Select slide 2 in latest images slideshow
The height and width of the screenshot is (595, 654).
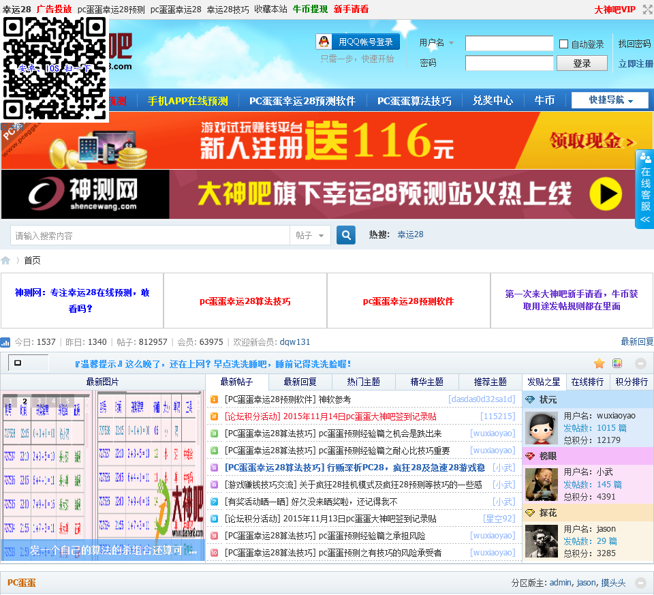pyautogui.click(x=25, y=401)
